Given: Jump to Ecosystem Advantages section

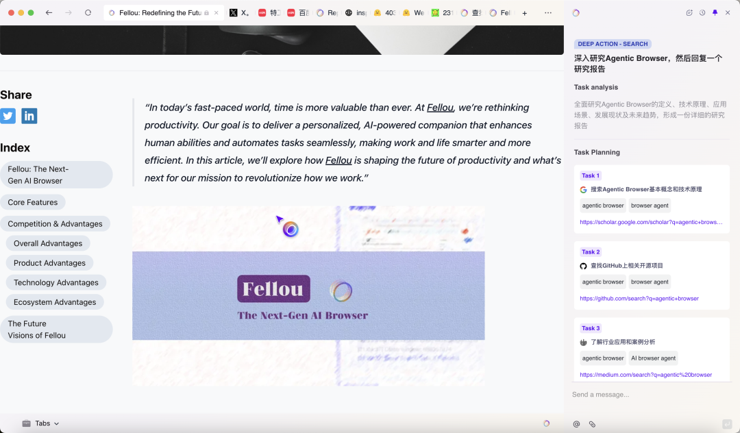Looking at the screenshot, I should [55, 302].
